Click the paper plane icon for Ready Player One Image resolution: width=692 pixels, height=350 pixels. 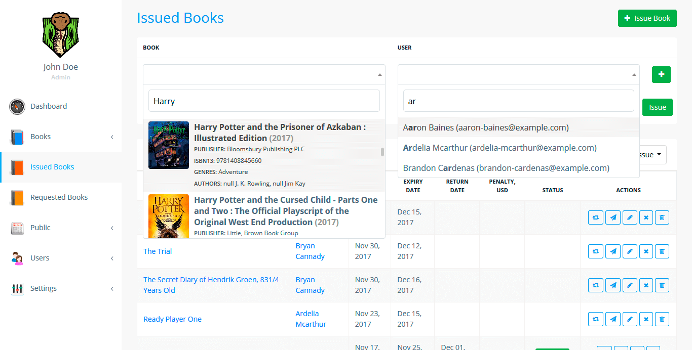[613, 319]
